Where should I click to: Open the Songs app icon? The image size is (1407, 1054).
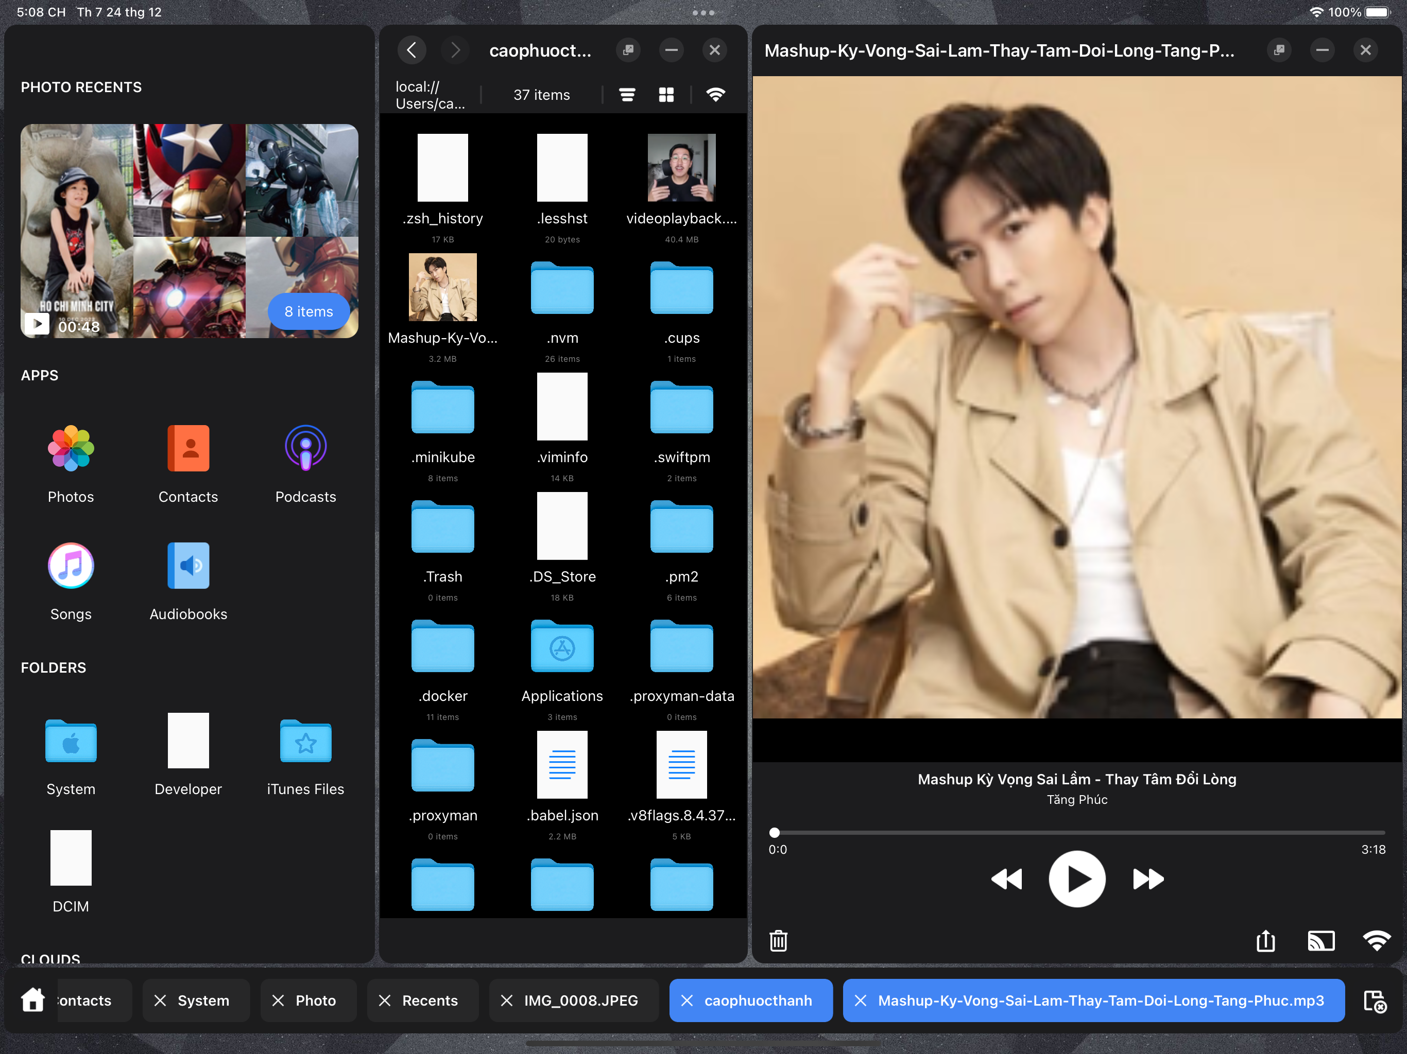click(71, 566)
